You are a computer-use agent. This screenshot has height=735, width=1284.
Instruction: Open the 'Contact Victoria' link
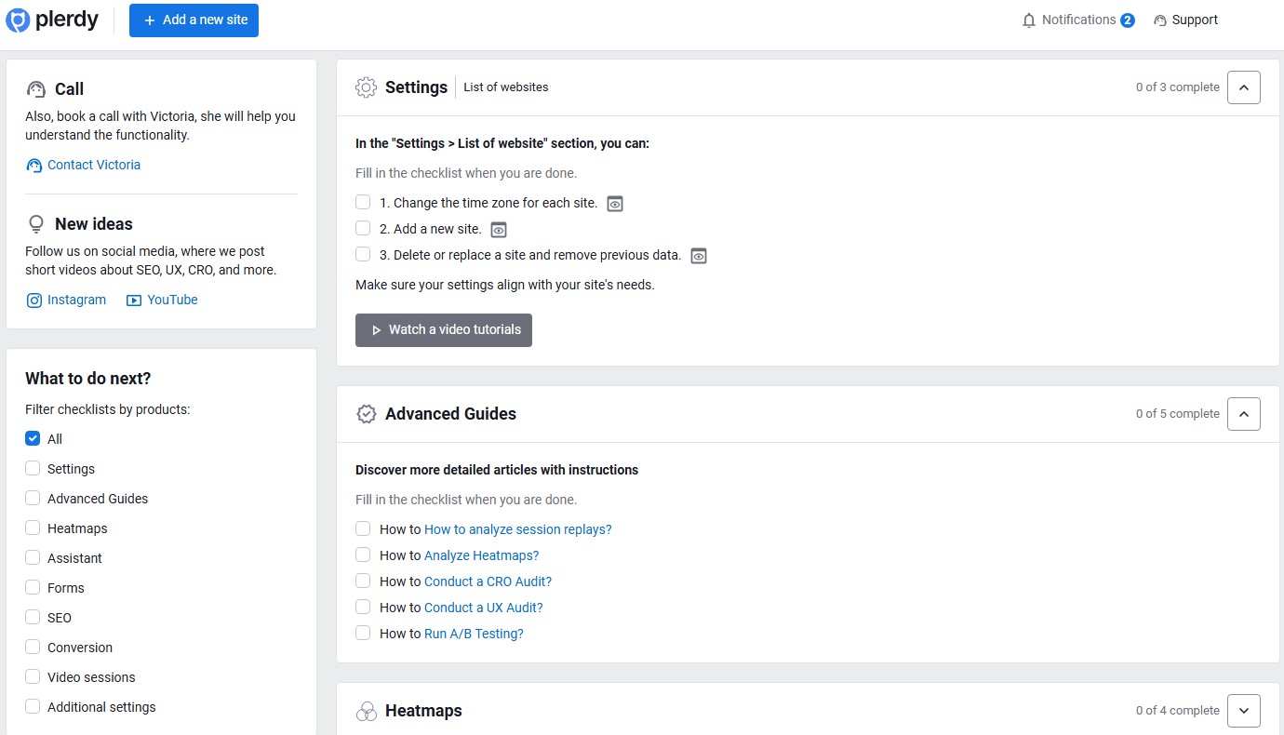(93, 165)
